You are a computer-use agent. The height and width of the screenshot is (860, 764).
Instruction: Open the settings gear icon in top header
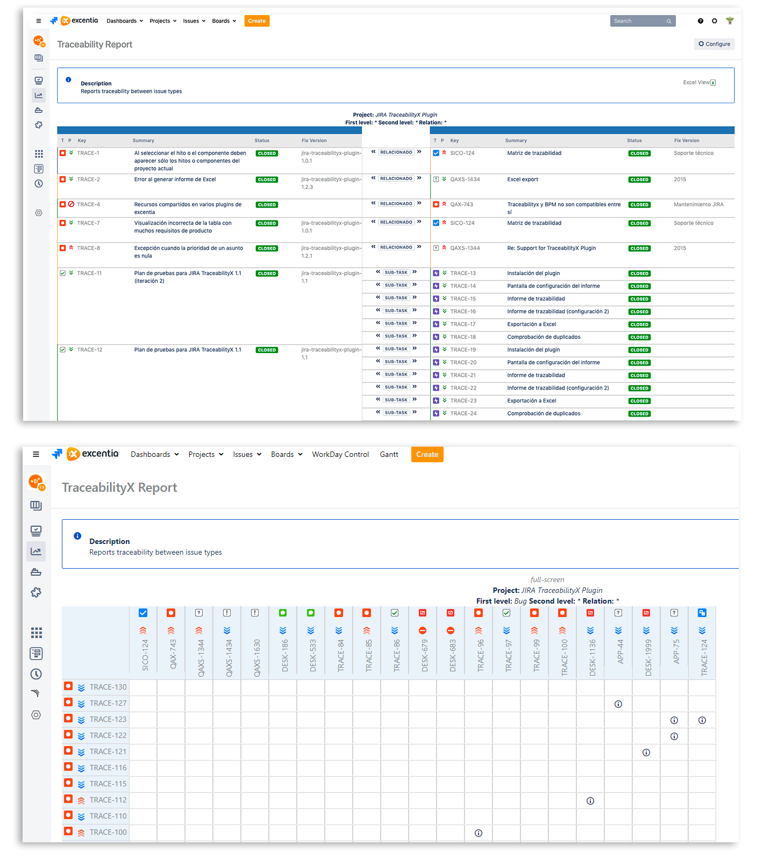click(715, 21)
